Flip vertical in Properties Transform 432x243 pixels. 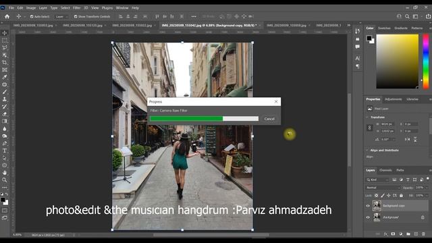pyautogui.click(x=415, y=140)
